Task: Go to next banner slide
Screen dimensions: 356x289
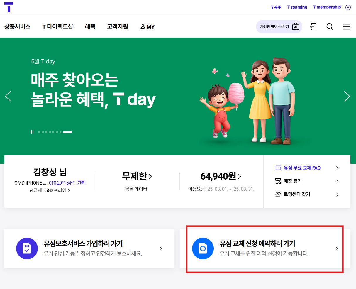Action: click(347, 96)
